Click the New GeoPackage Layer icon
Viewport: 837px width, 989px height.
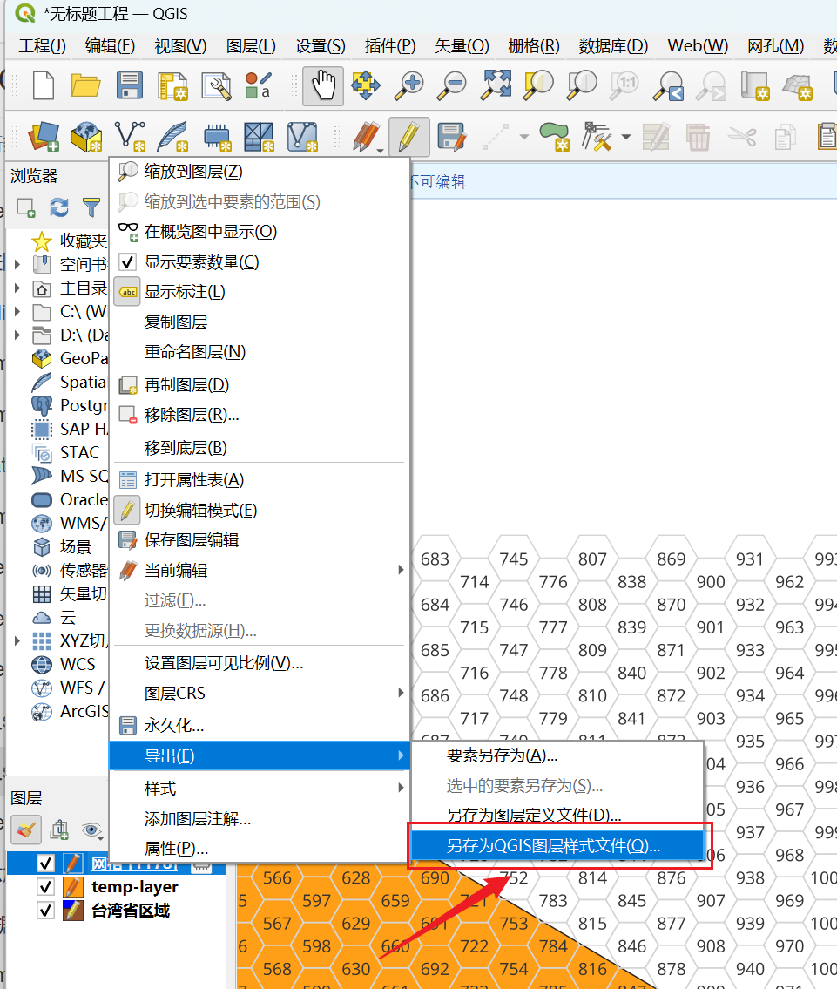click(x=86, y=136)
